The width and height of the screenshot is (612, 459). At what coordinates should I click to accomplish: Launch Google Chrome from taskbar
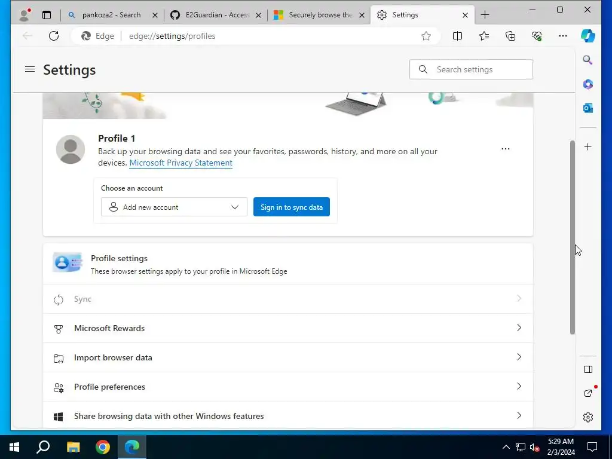tap(103, 447)
